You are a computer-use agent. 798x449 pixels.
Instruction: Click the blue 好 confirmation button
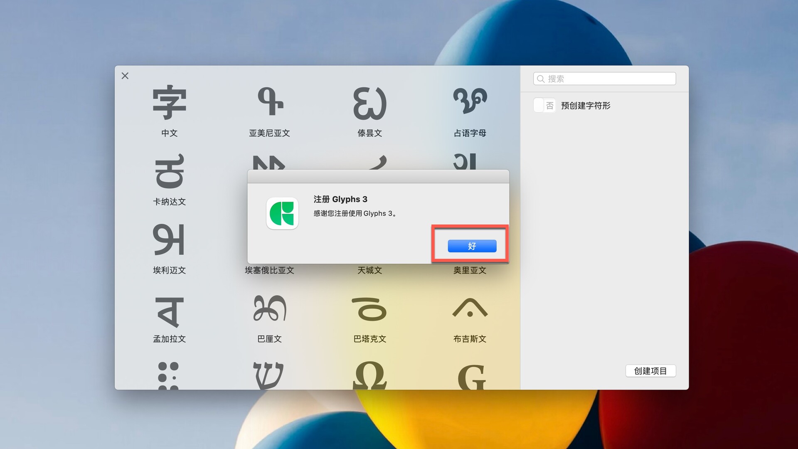[472, 246]
